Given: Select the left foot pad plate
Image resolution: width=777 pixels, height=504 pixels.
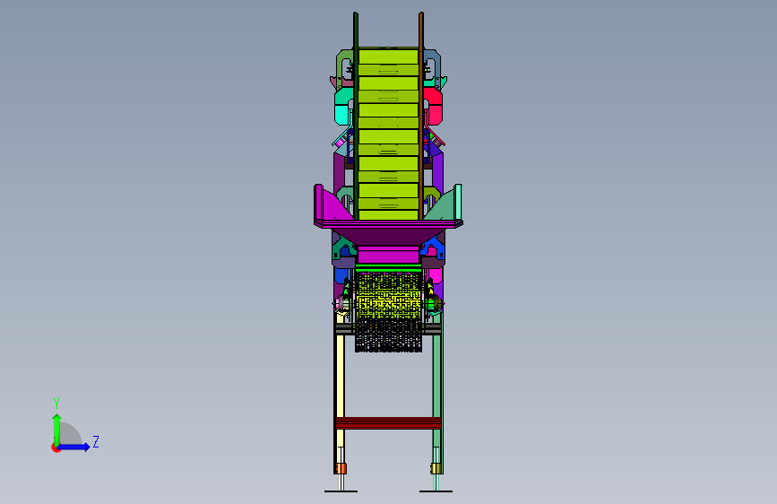Looking at the screenshot, I should tap(341, 491).
